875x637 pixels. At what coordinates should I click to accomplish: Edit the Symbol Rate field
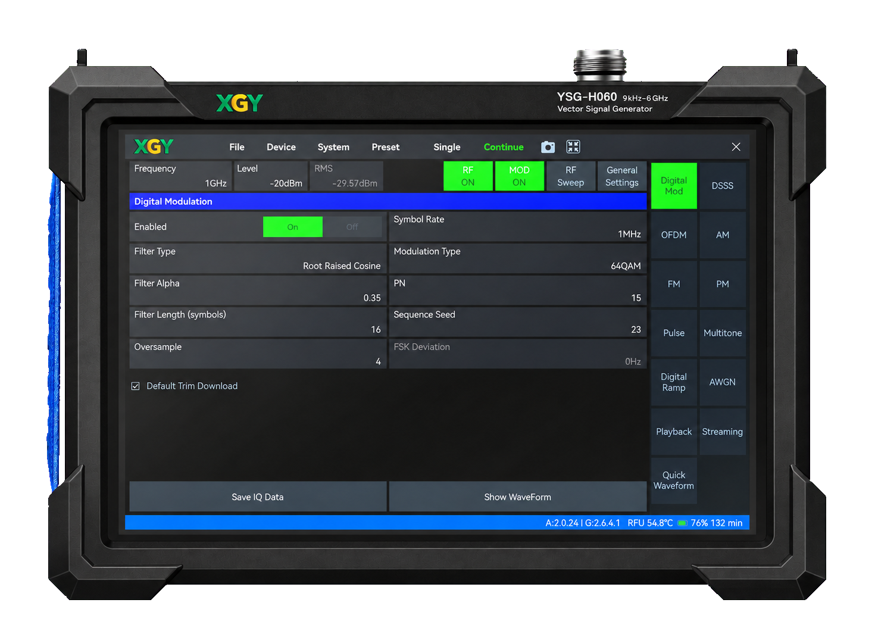point(517,227)
